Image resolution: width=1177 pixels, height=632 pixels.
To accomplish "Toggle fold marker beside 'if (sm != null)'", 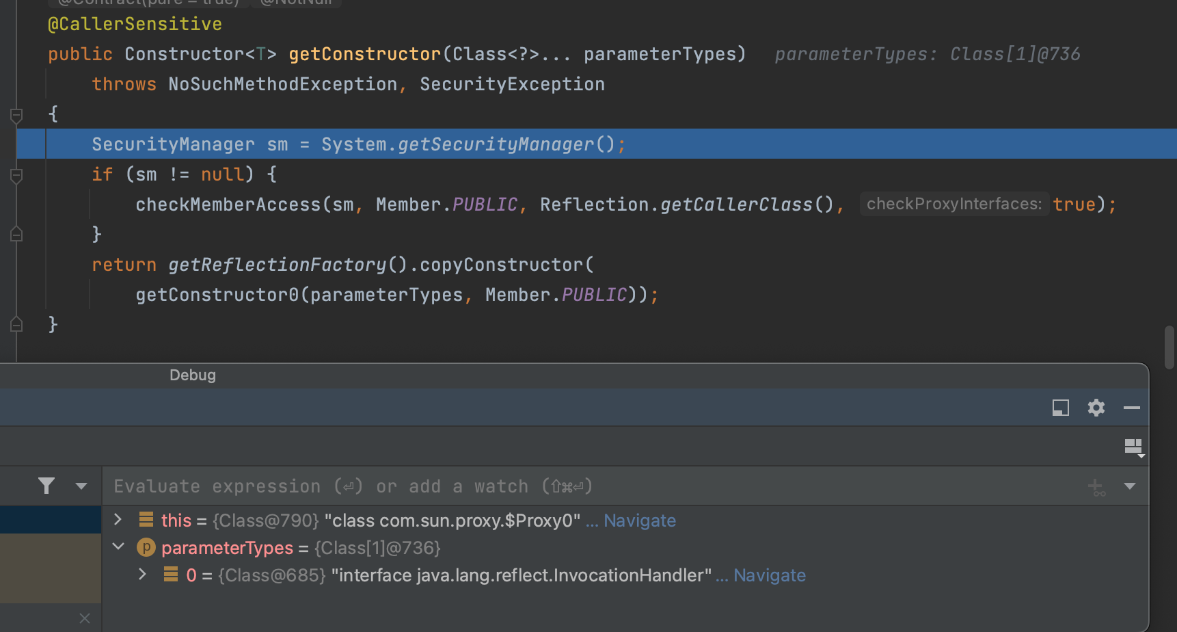I will (x=17, y=175).
